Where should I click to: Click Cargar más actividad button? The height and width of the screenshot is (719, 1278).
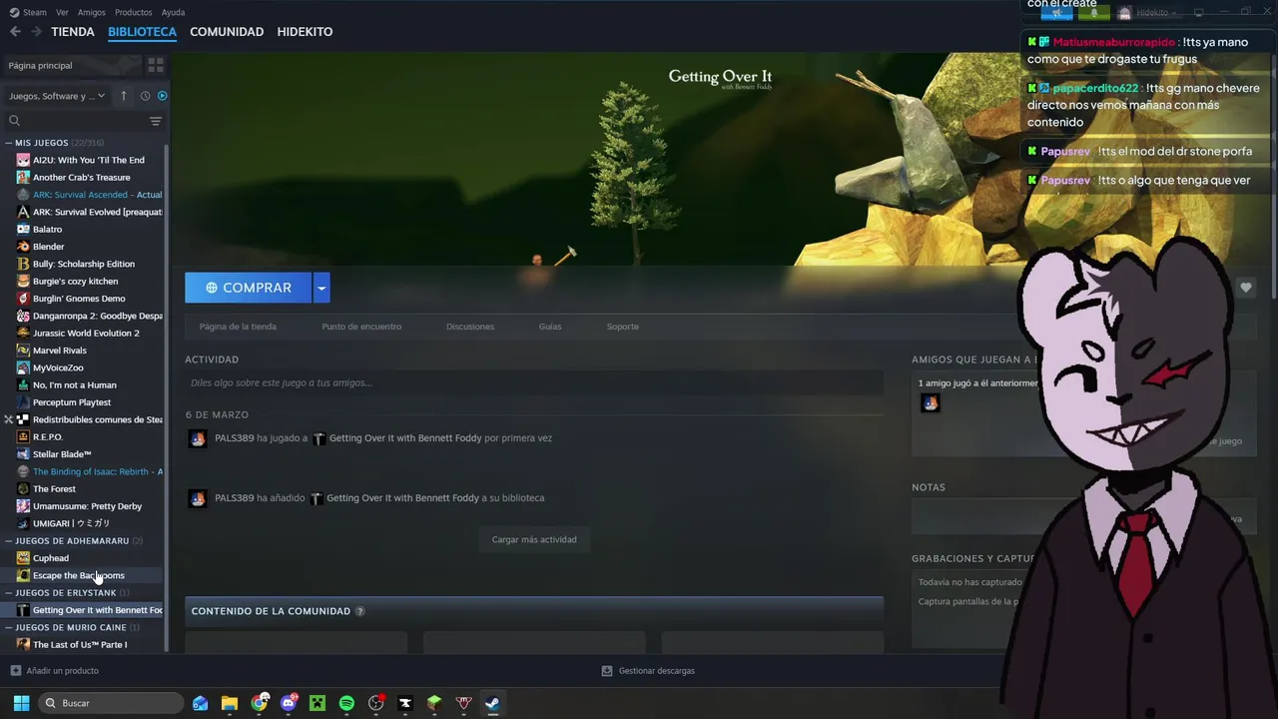tap(534, 539)
